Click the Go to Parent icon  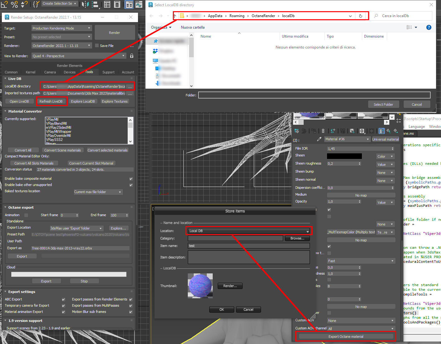pyautogui.click(x=389, y=131)
